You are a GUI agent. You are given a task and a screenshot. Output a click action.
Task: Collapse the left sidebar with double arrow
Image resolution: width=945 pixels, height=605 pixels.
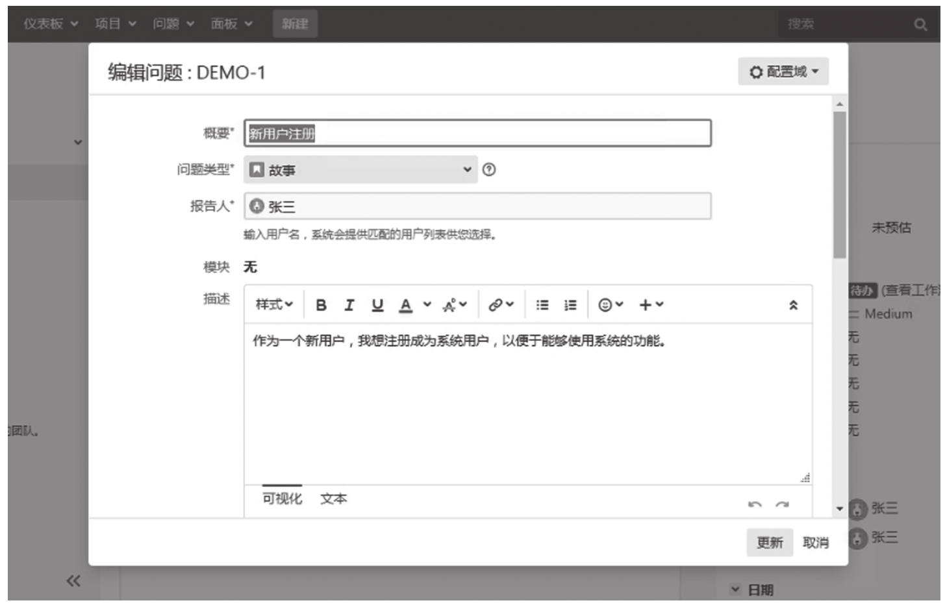(x=73, y=580)
